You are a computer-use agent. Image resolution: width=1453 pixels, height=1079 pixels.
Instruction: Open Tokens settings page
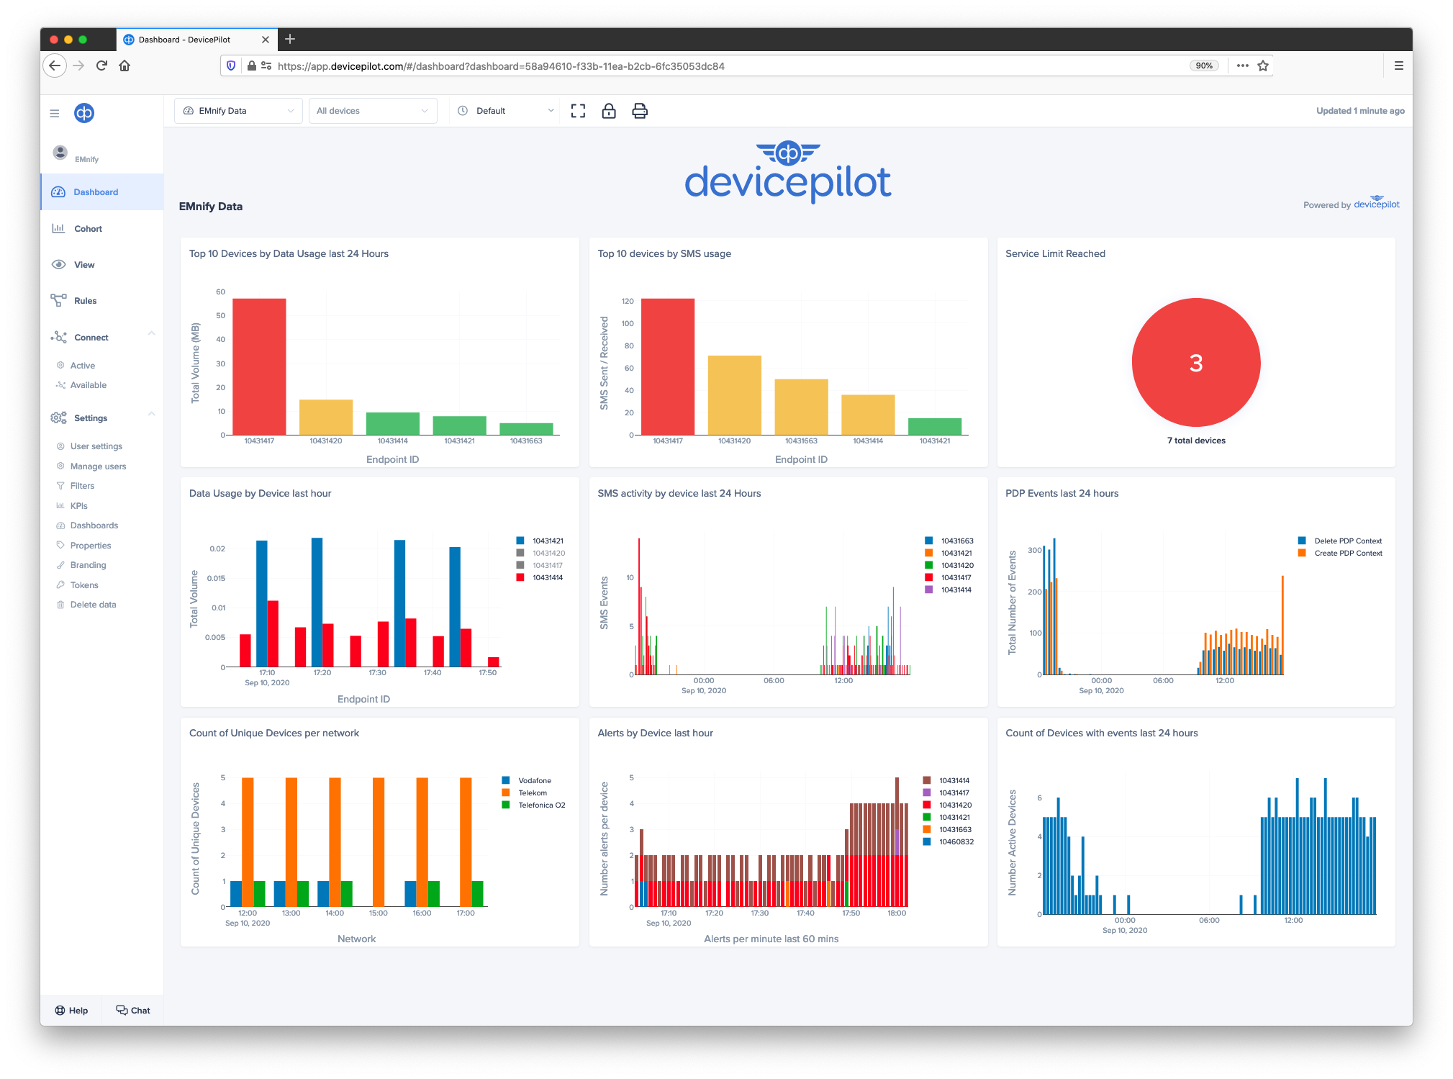click(83, 585)
